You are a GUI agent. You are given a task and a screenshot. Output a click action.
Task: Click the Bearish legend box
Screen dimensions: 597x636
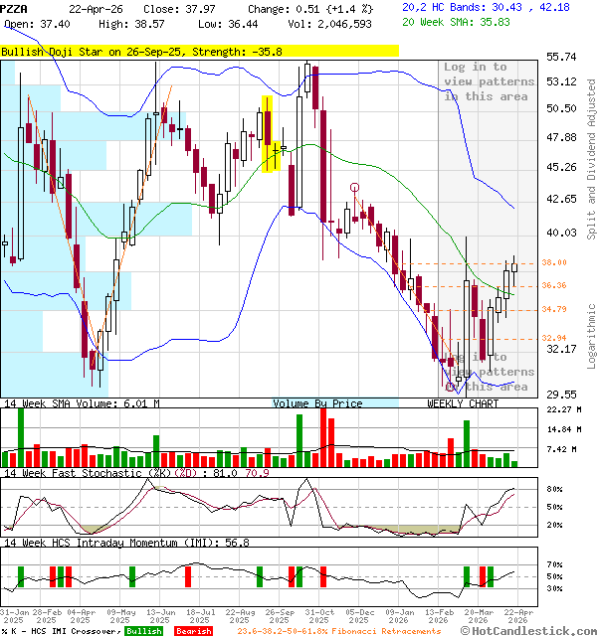193,631
